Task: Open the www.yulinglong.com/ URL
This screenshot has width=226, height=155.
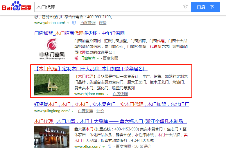Action: 52,111
